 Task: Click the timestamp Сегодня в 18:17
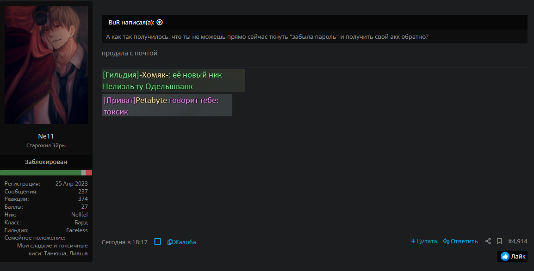coord(124,242)
